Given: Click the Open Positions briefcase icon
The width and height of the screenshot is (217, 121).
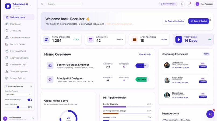Looking at the screenshot, I should pos(135,40).
